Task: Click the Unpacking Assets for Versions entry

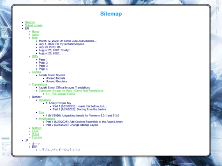Action: [x=82, y=116]
